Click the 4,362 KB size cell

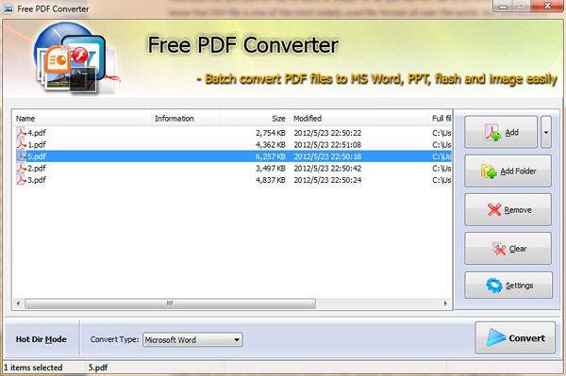click(x=271, y=145)
